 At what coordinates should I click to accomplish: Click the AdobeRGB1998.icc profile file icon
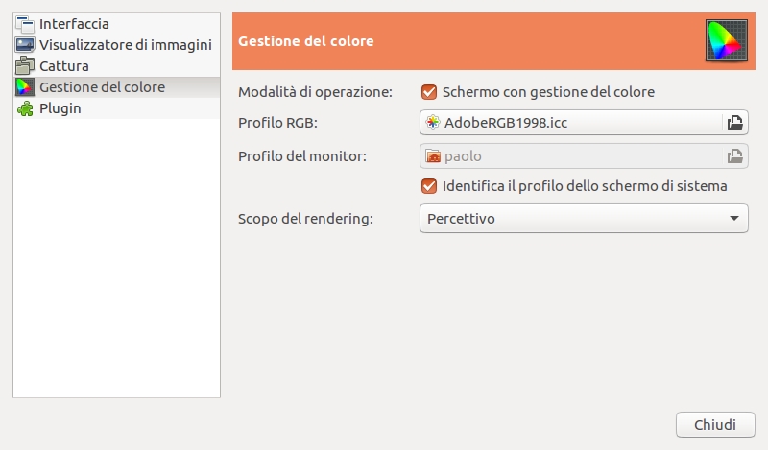(x=433, y=122)
